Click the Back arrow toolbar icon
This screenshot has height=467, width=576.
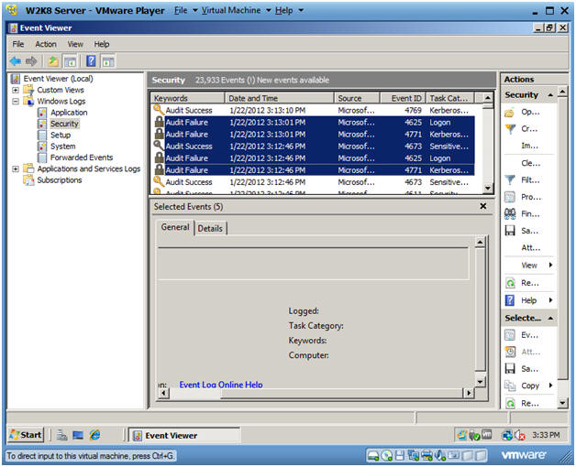pos(16,61)
